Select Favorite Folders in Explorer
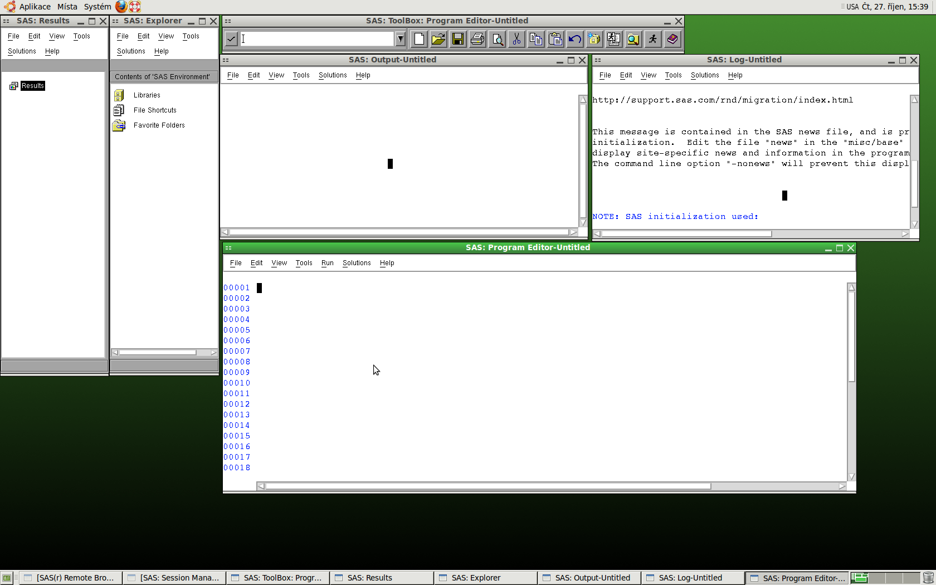Screen dimensions: 936x585 [x=159, y=125]
